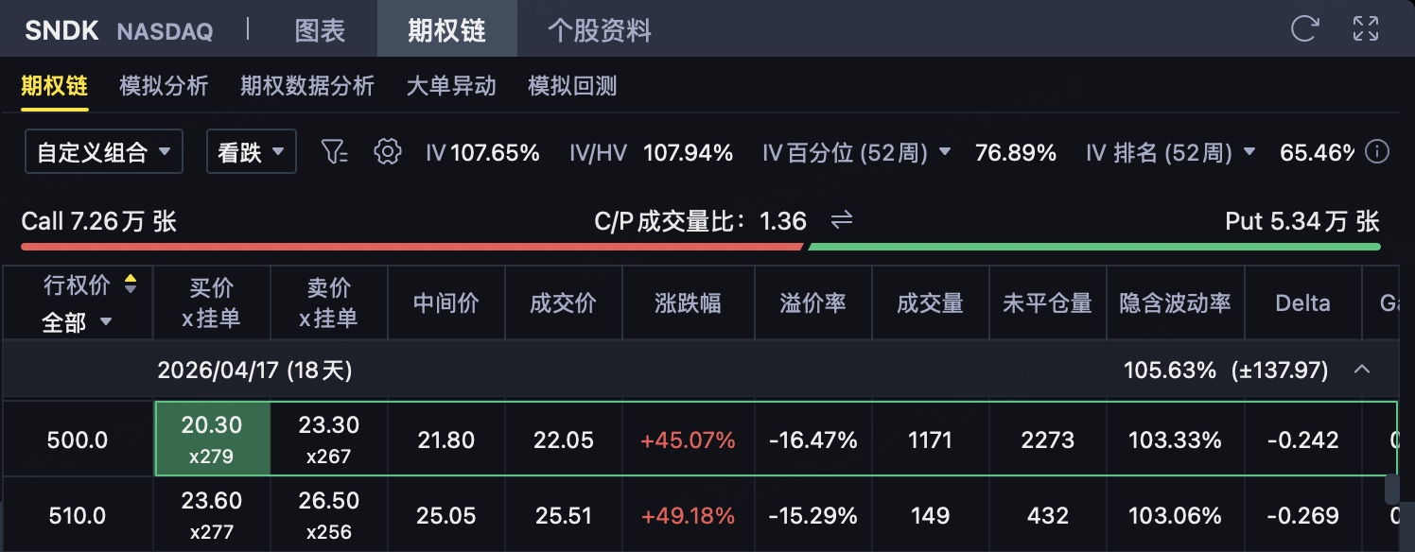Click the Call/Put swap arrows icon

[842, 221]
